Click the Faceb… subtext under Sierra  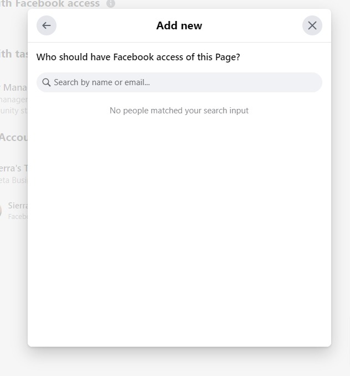click(18, 217)
